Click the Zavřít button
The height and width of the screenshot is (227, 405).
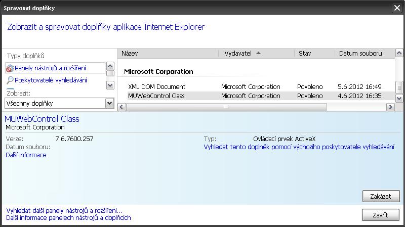tap(381, 215)
